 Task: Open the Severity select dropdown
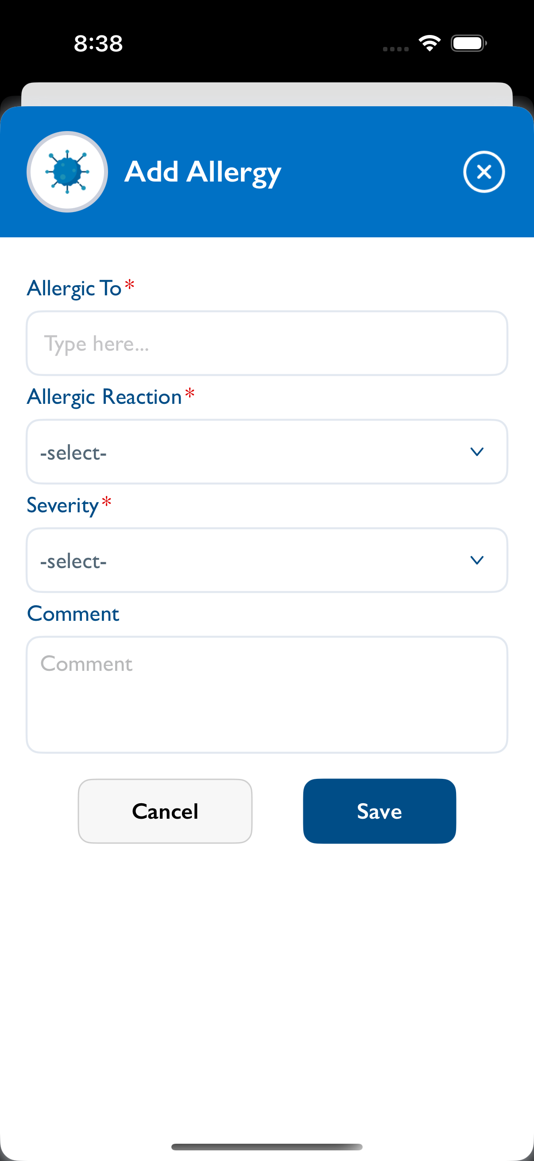(252, 560)
